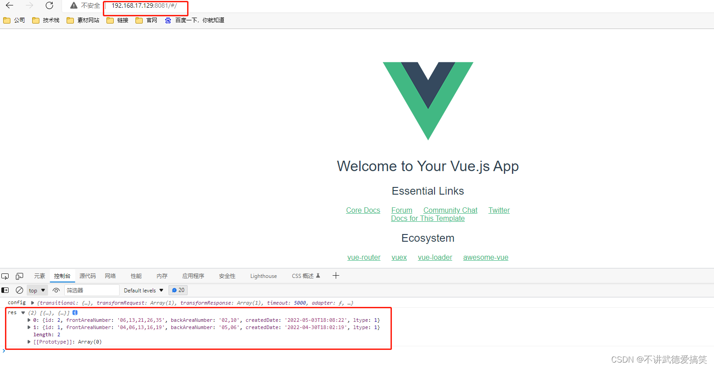
Task: Open the vue-loader link
Action: click(x=435, y=257)
